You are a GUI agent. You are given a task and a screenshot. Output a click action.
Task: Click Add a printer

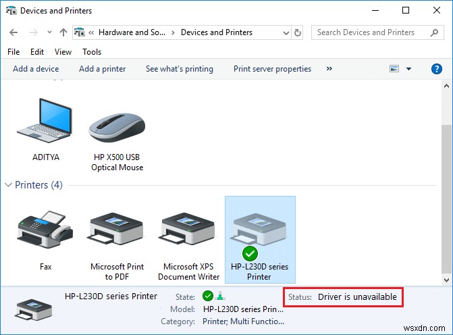[102, 69]
